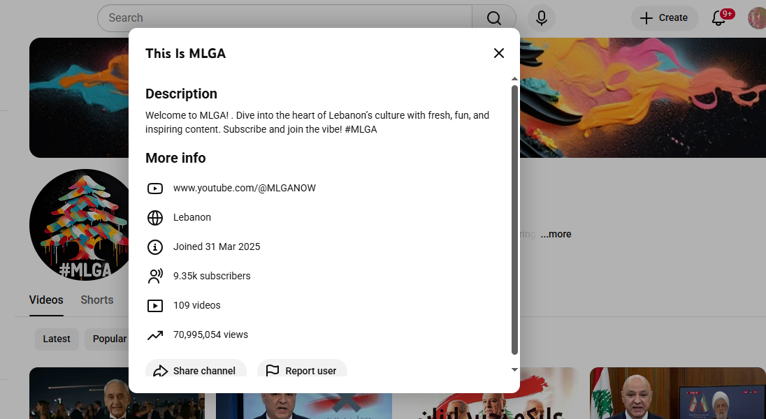766x419 pixels.
Task: Click the YouTube play icon next to channel URL
Action: pyautogui.click(x=154, y=188)
